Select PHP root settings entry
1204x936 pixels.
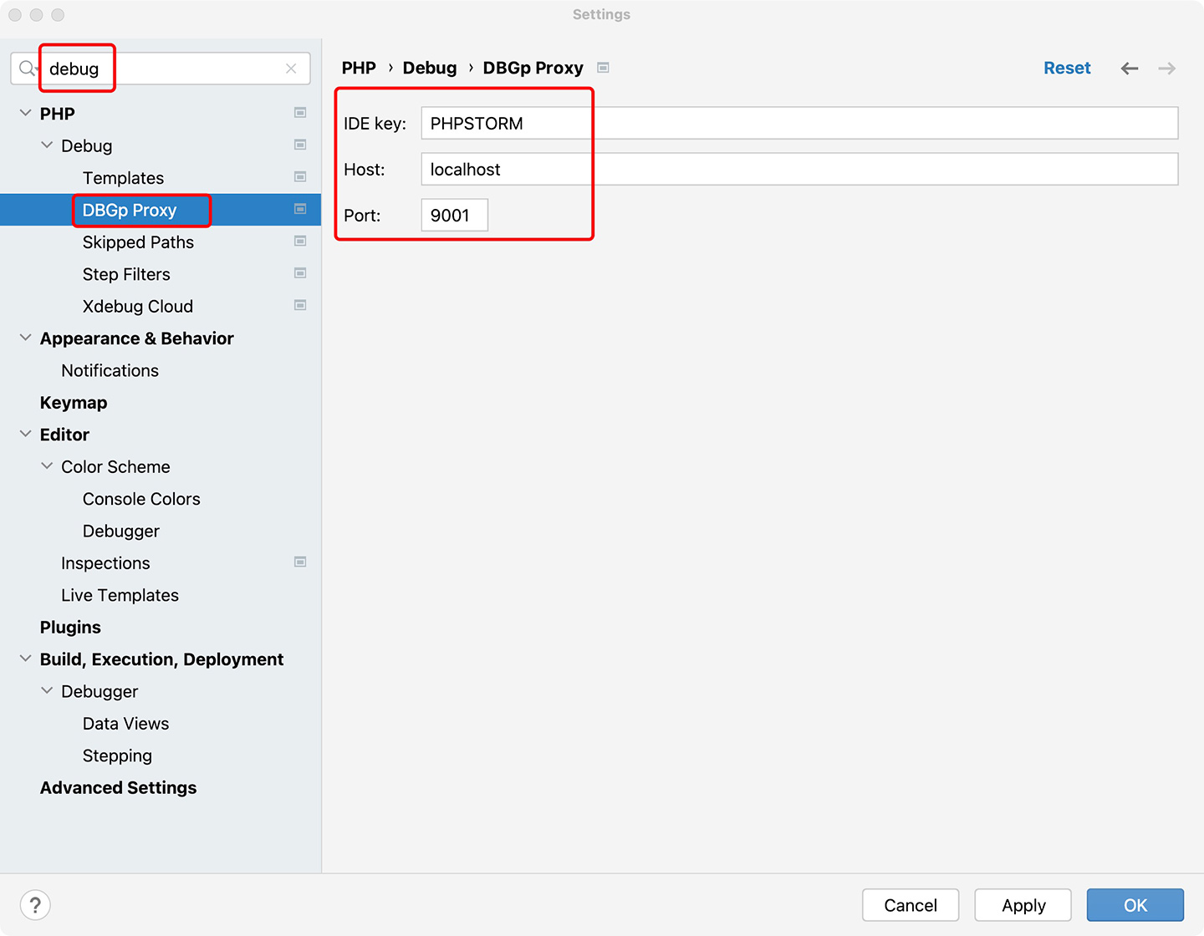click(57, 114)
